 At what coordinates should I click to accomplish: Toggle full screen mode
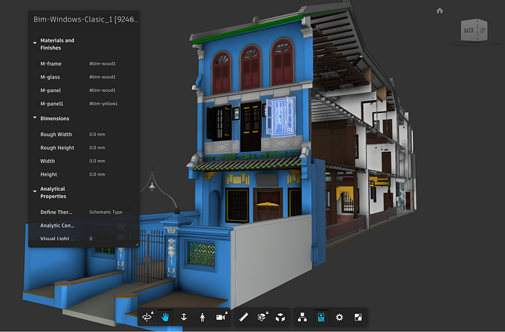[x=358, y=317]
